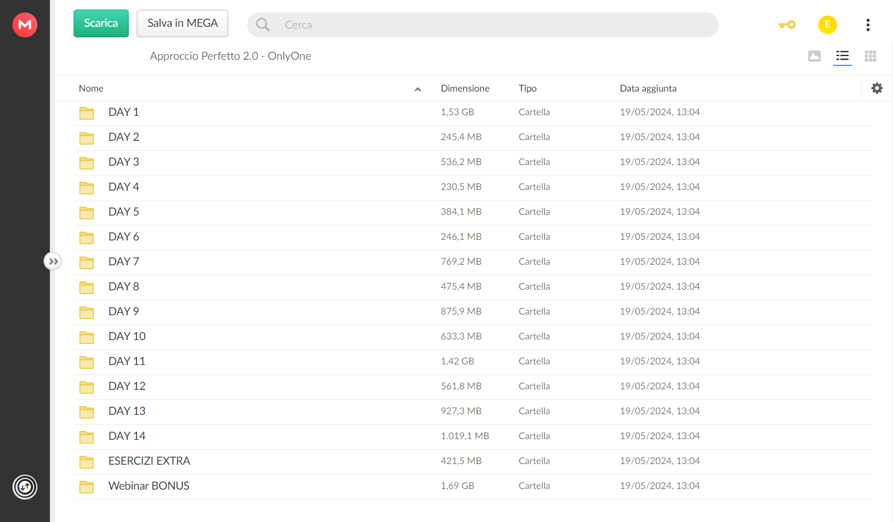Click the 1,53 GB size value
893x522 pixels.
pos(458,112)
